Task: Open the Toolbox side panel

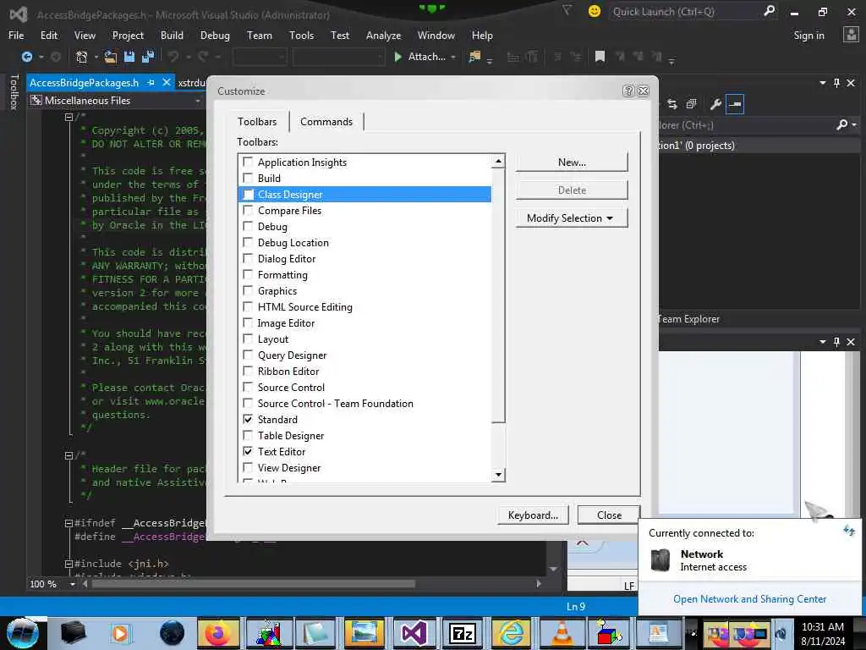Action: 14,91
